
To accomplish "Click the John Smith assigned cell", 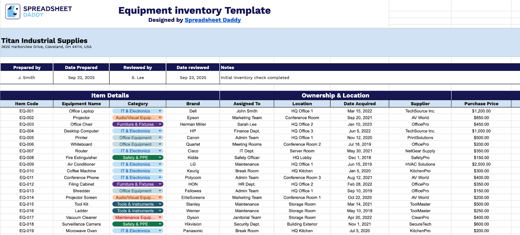I will pyautogui.click(x=247, y=111).
